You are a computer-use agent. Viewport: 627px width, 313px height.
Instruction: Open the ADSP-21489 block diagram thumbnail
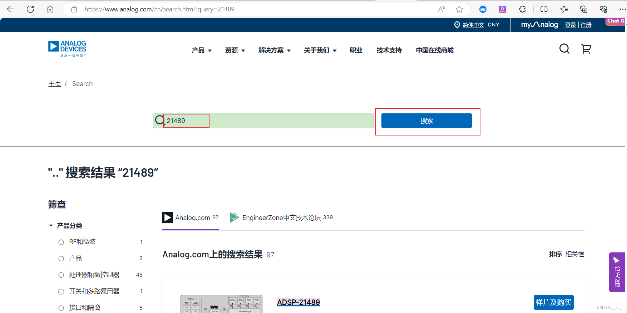221,304
